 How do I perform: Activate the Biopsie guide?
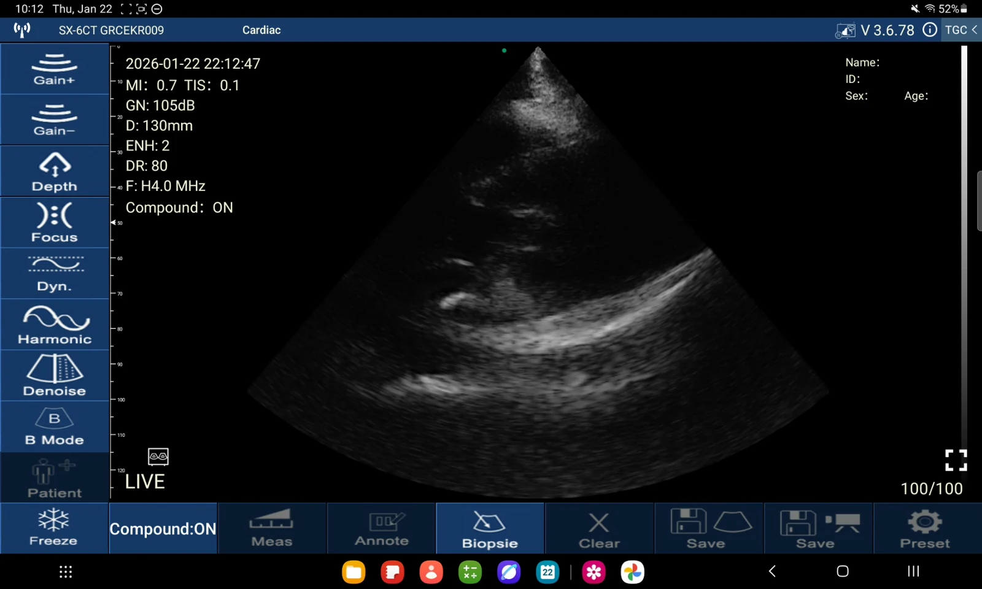(490, 528)
